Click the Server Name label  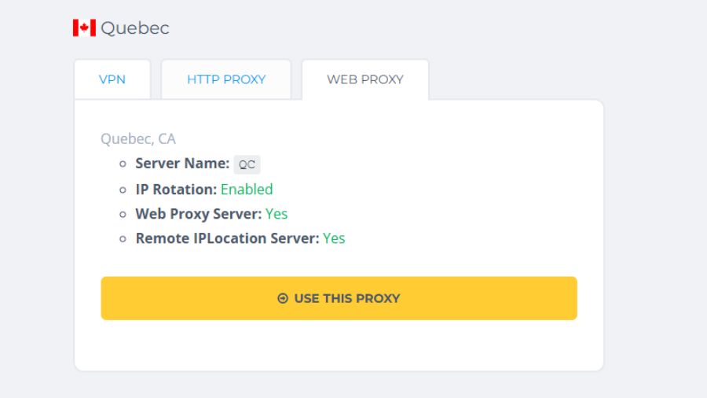coord(182,164)
